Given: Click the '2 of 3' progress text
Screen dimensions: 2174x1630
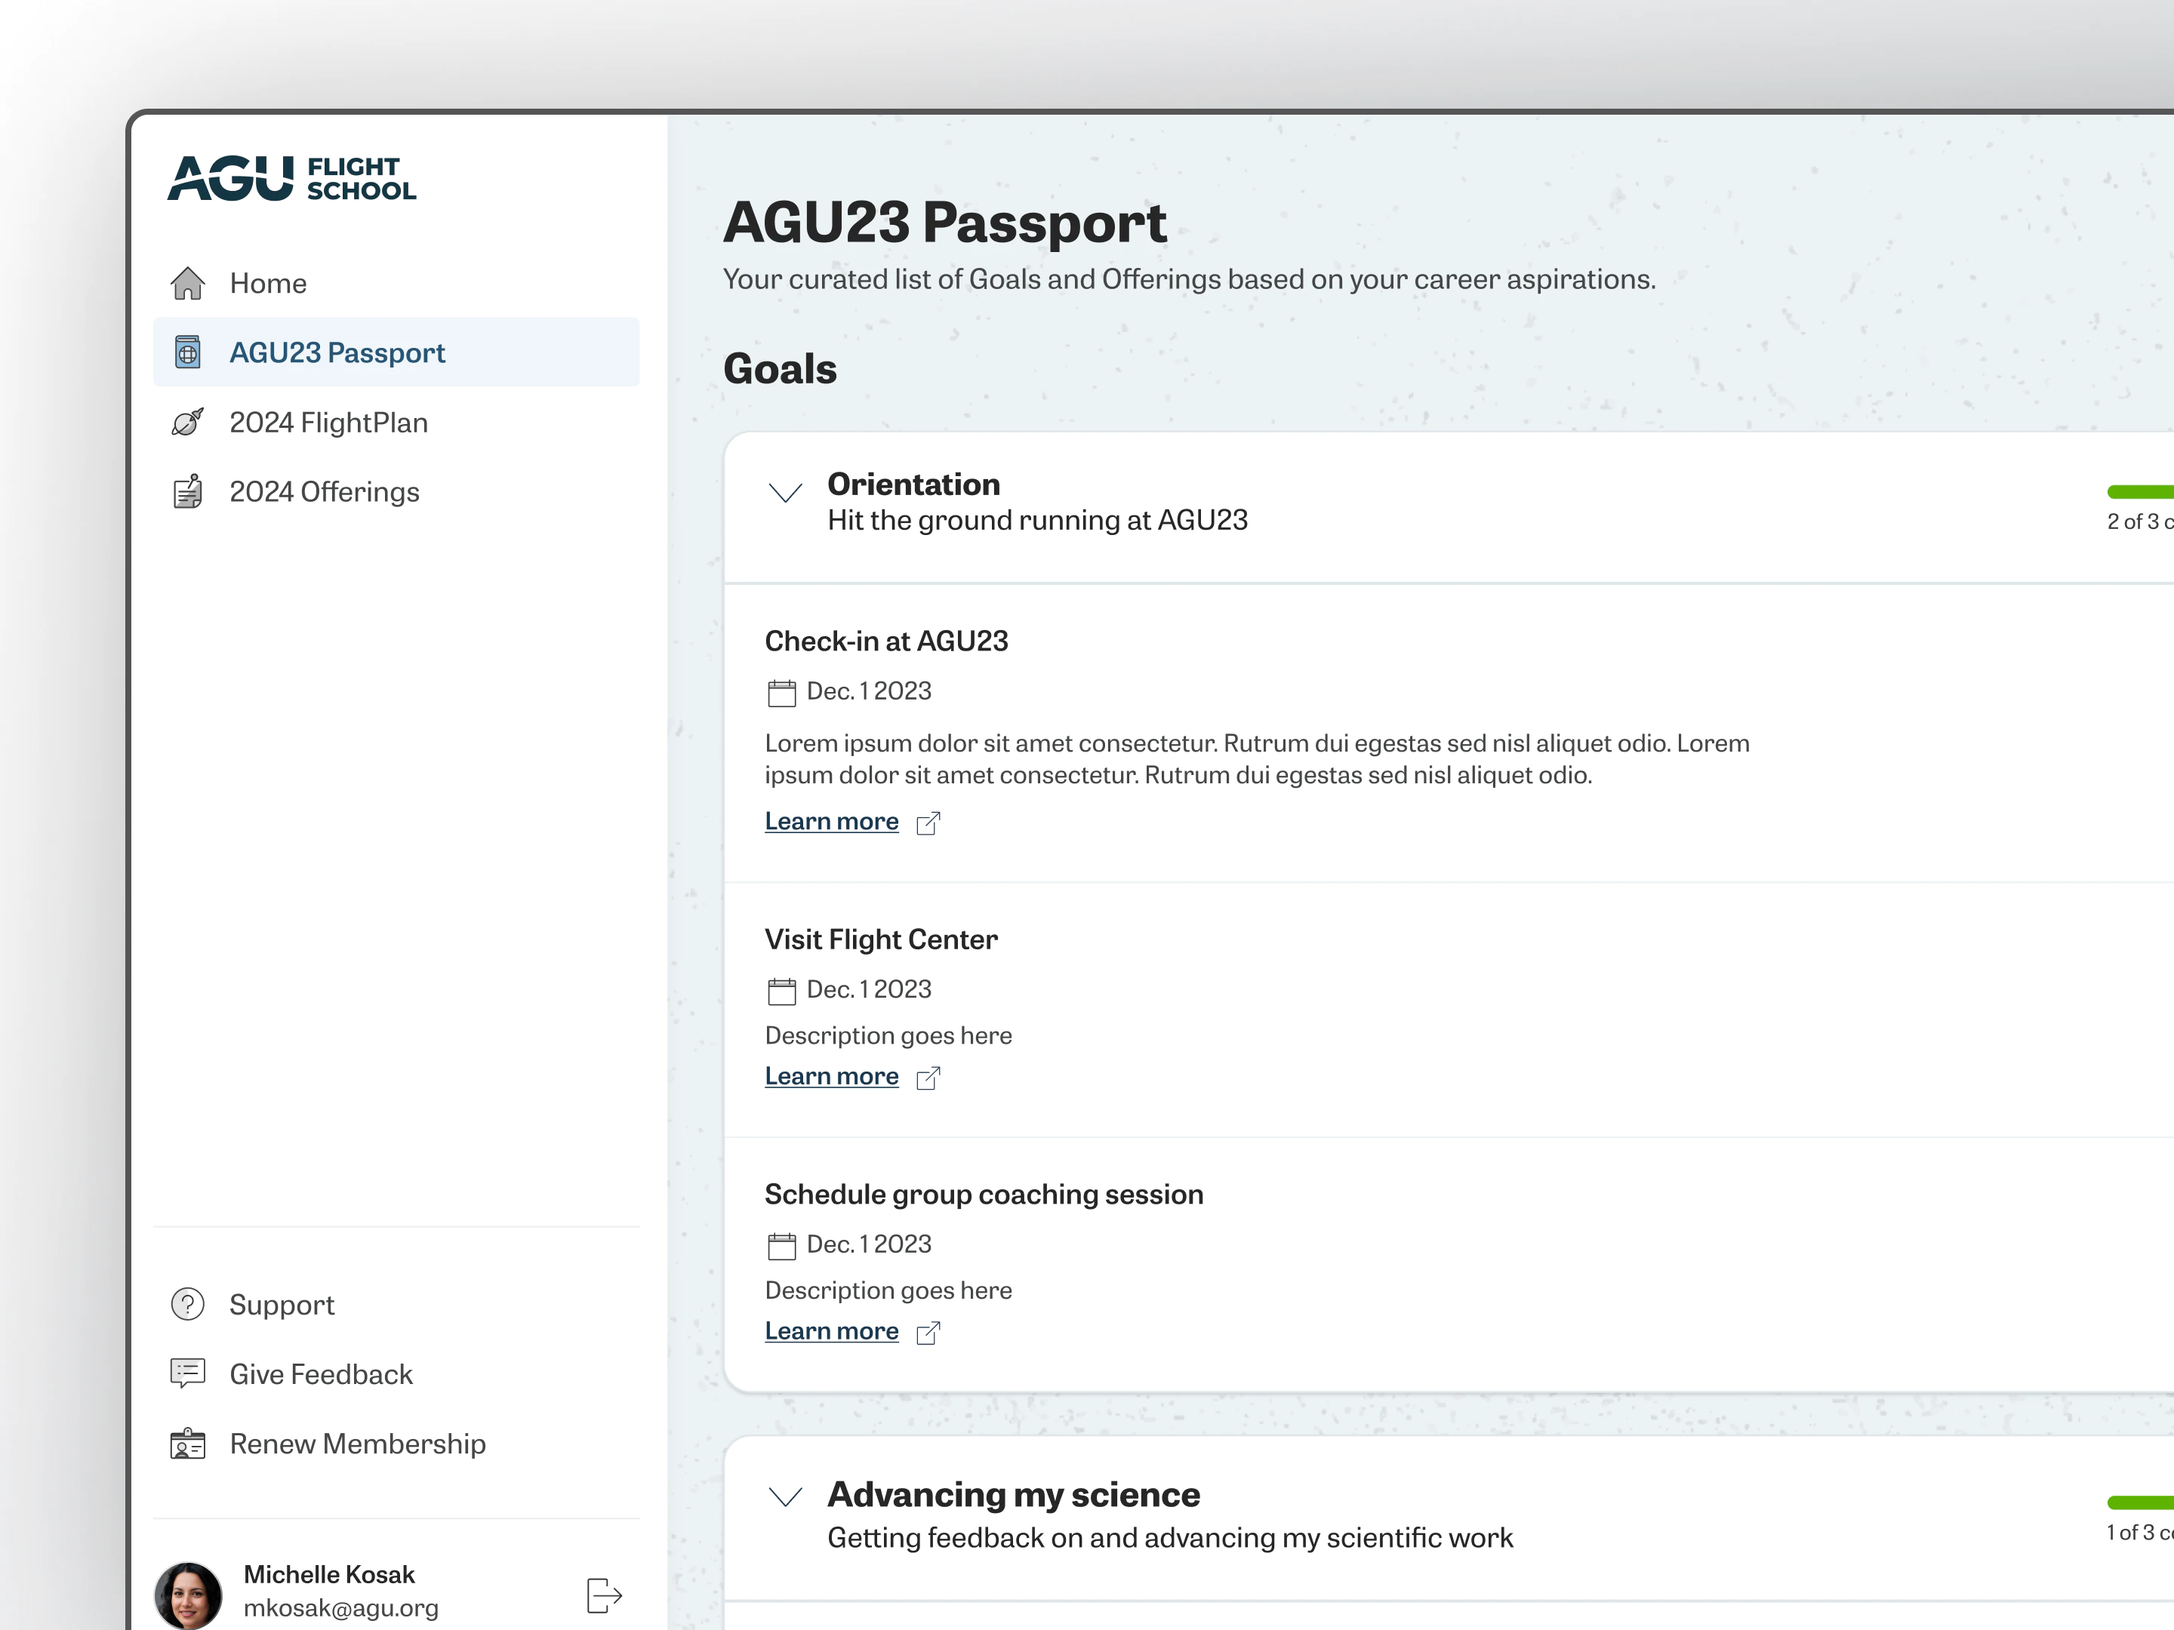Looking at the screenshot, I should tap(2139, 521).
